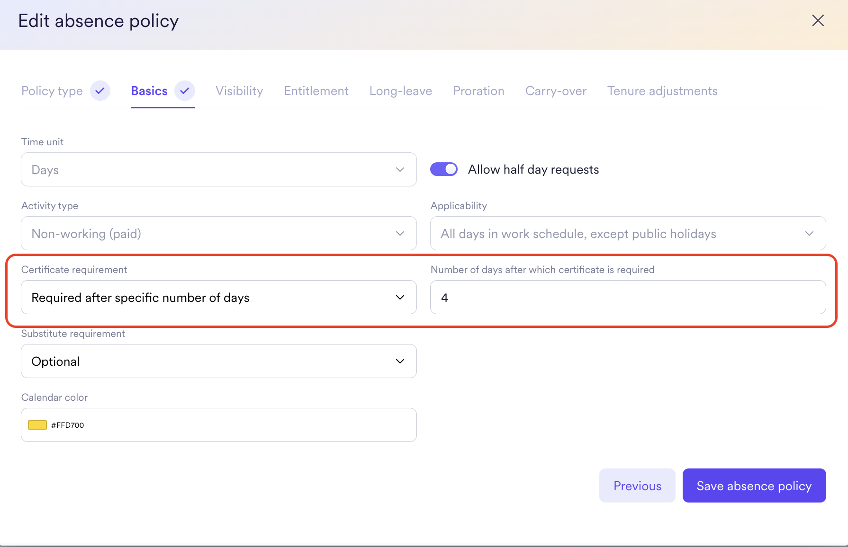Open the Time unit dropdown
This screenshot has width=848, height=547.
(218, 169)
